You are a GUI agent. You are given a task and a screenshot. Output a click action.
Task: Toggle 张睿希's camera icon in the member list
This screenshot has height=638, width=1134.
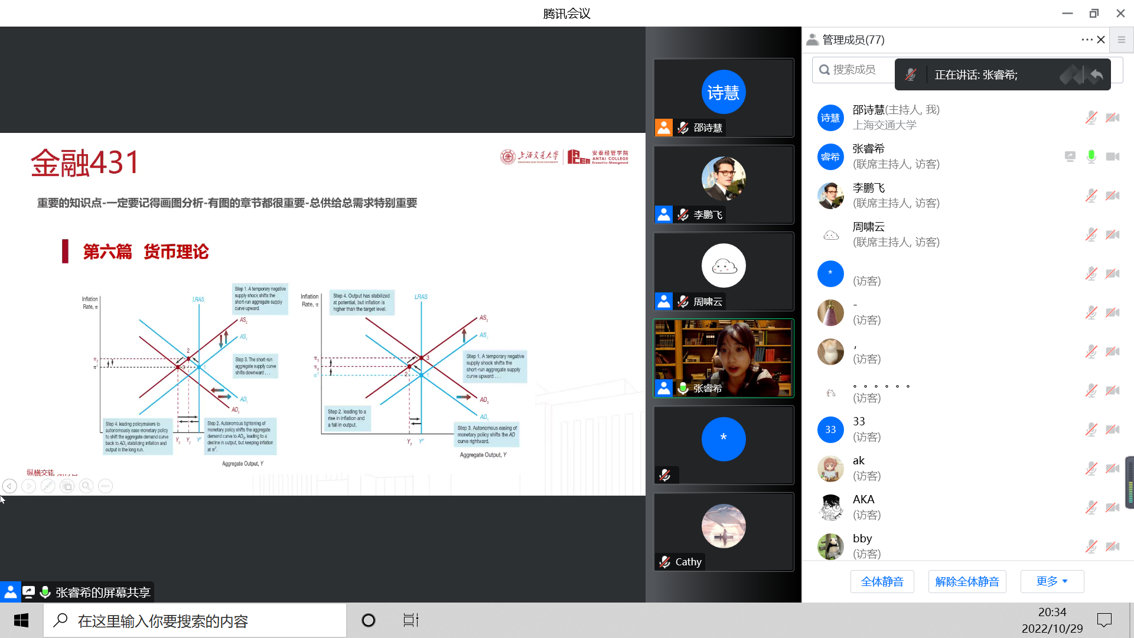[x=1113, y=157]
